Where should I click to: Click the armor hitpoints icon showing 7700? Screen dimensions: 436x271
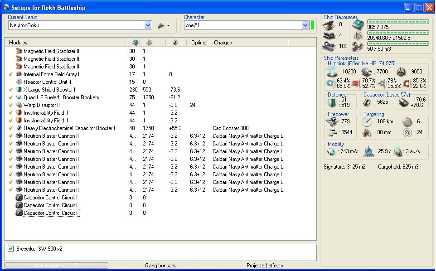367,72
